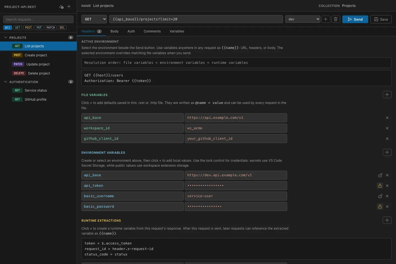
Task: Add a new file variable
Action: 387,95
